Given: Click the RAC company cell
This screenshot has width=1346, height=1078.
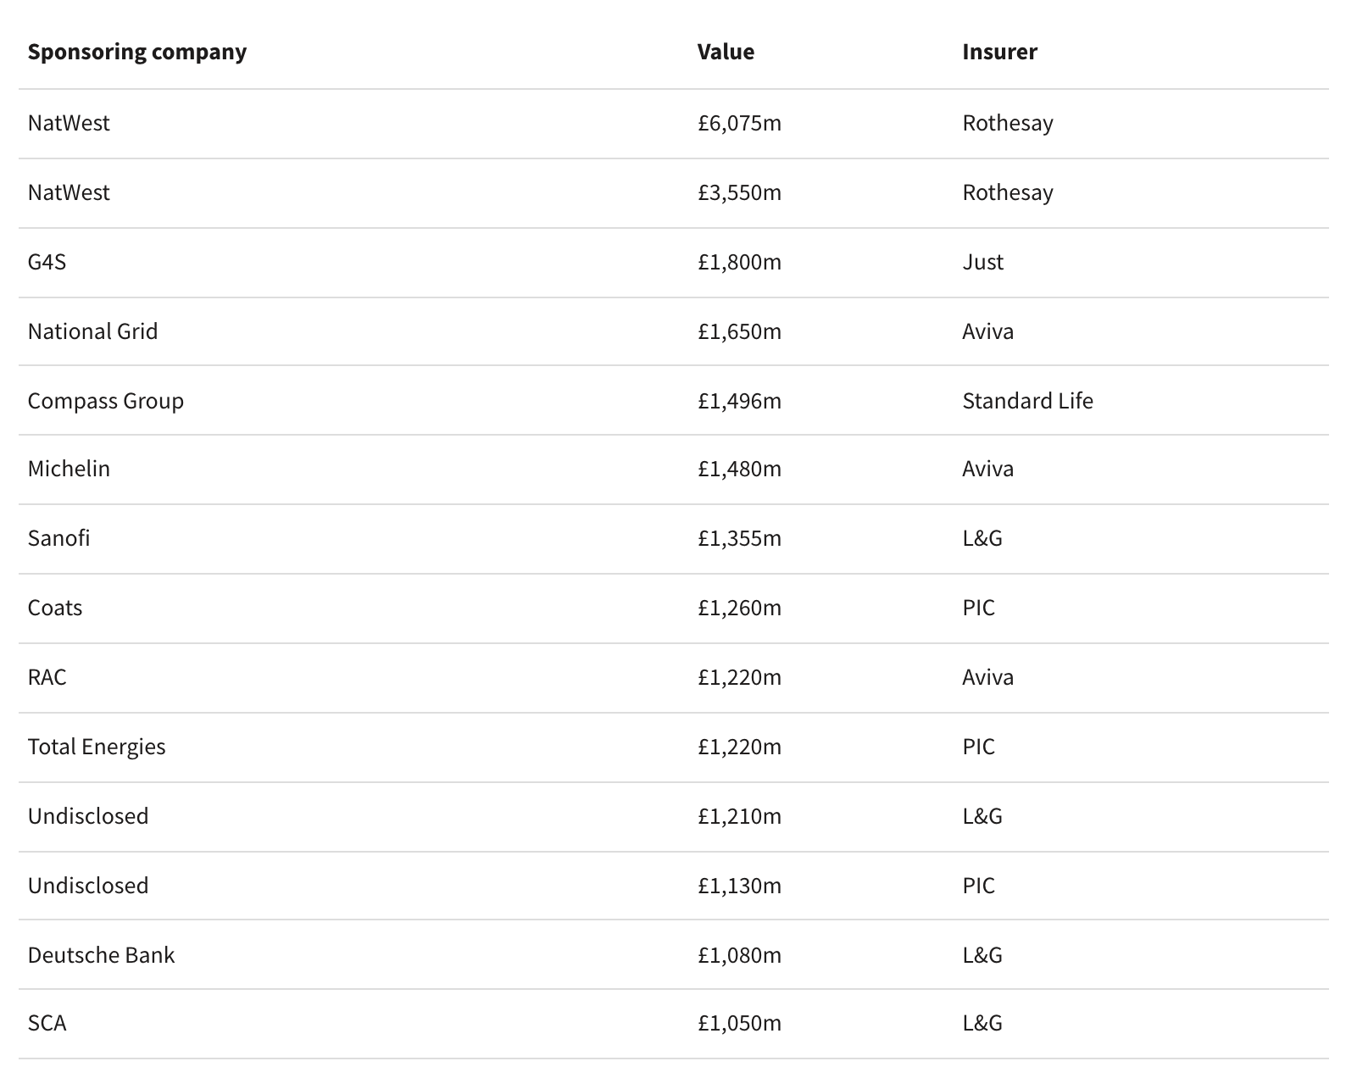Looking at the screenshot, I should pyautogui.click(x=47, y=677).
